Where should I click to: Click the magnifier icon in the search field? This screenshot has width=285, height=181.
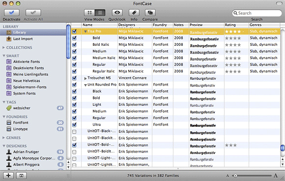pos(235,13)
